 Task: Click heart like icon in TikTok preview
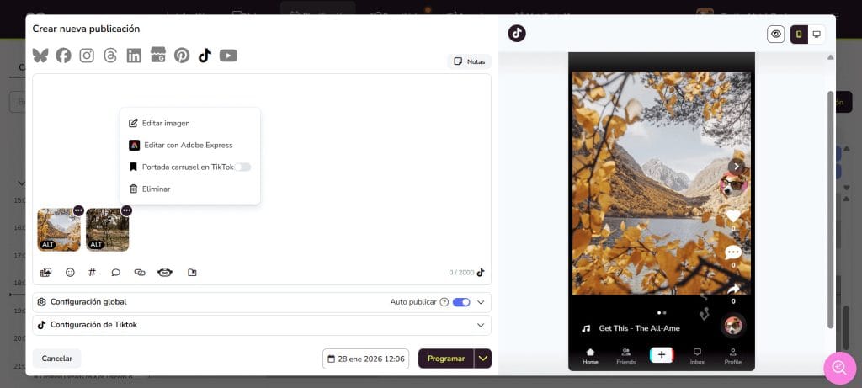pyautogui.click(x=733, y=216)
